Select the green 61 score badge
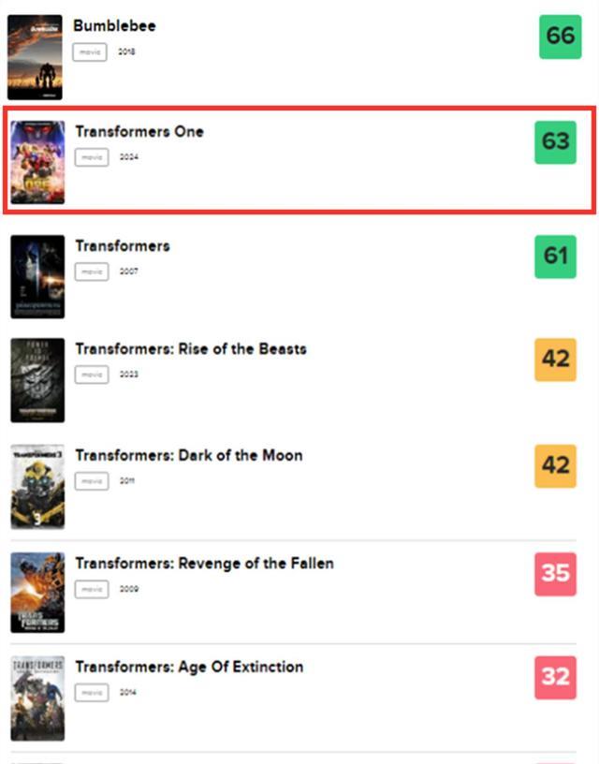Image resolution: width=599 pixels, height=764 pixels. [x=556, y=257]
